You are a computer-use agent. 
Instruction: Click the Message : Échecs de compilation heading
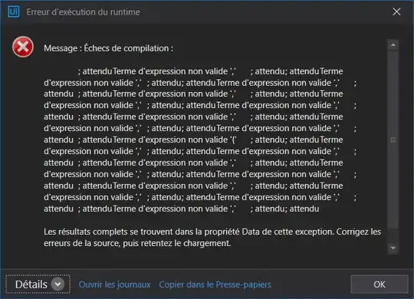click(x=108, y=48)
